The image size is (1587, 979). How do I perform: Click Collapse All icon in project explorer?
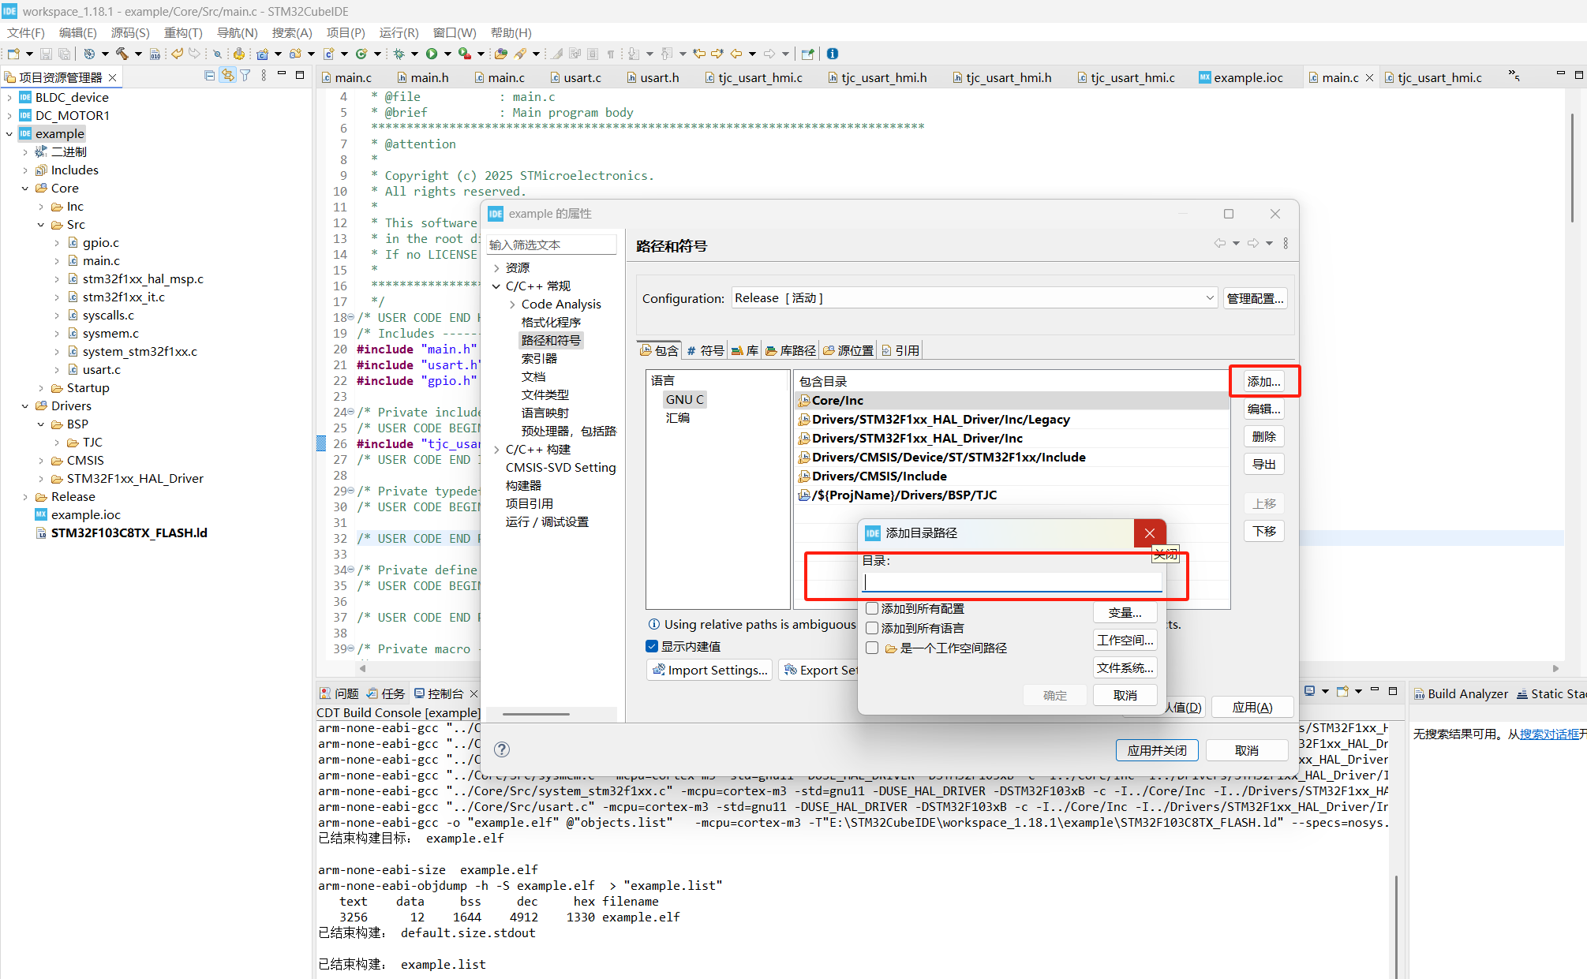pos(209,76)
